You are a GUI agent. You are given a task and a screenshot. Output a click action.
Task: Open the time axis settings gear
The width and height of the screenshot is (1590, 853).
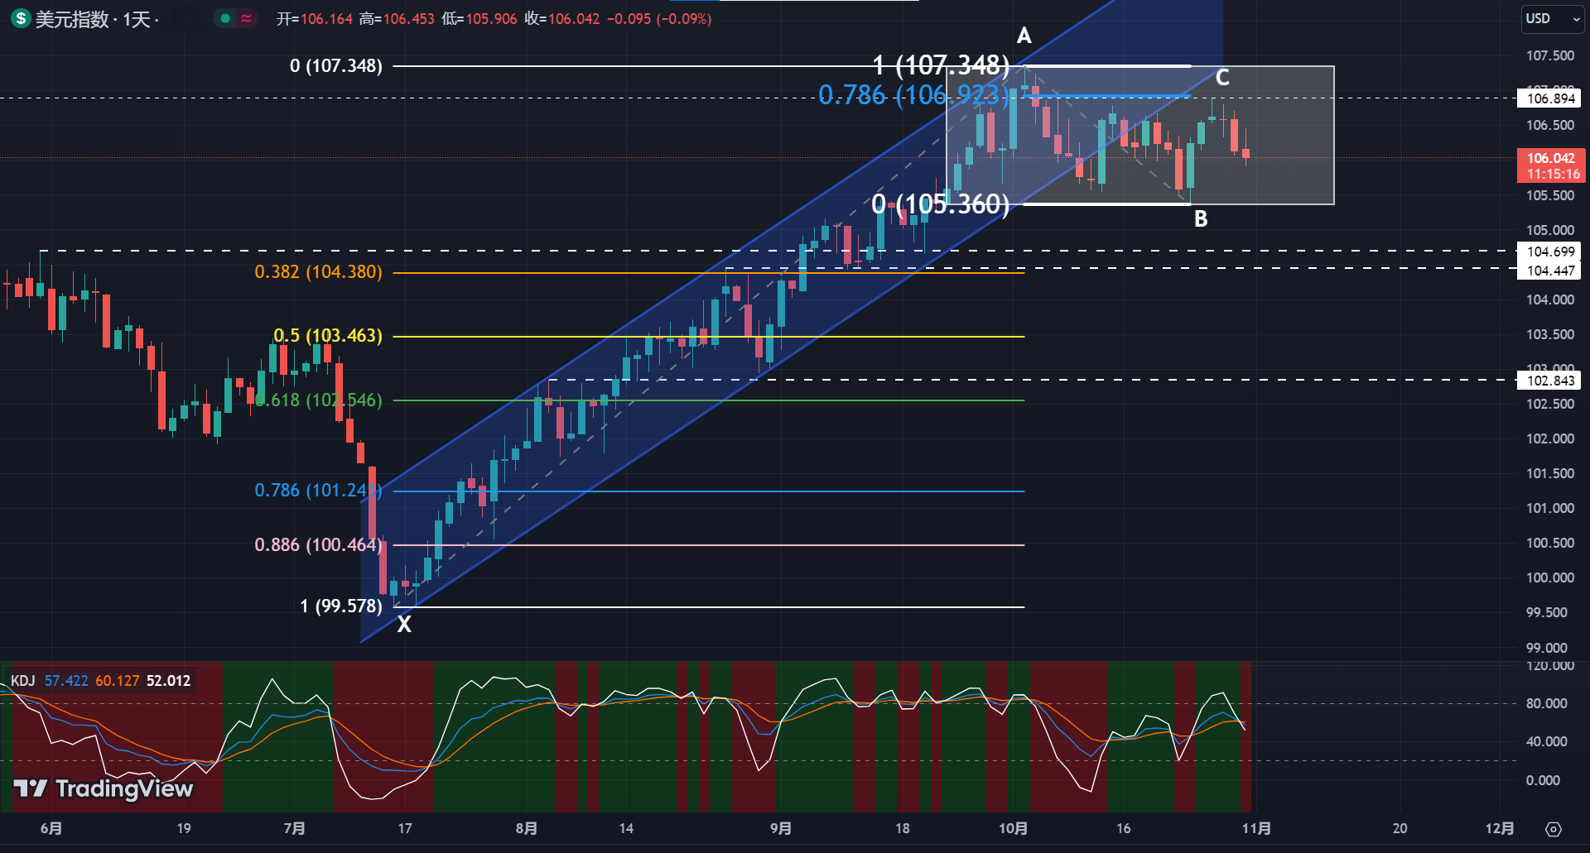(1554, 829)
